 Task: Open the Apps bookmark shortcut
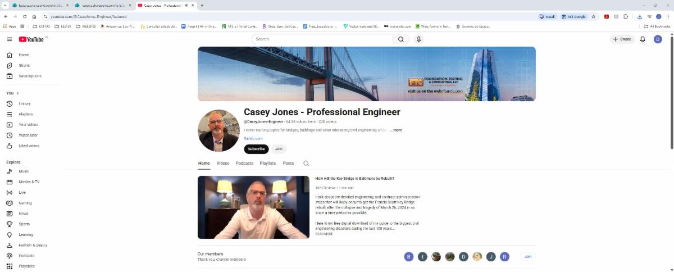click(10, 26)
